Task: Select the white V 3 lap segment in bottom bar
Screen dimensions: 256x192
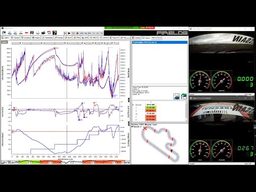Action: pyautogui.click(x=72, y=162)
